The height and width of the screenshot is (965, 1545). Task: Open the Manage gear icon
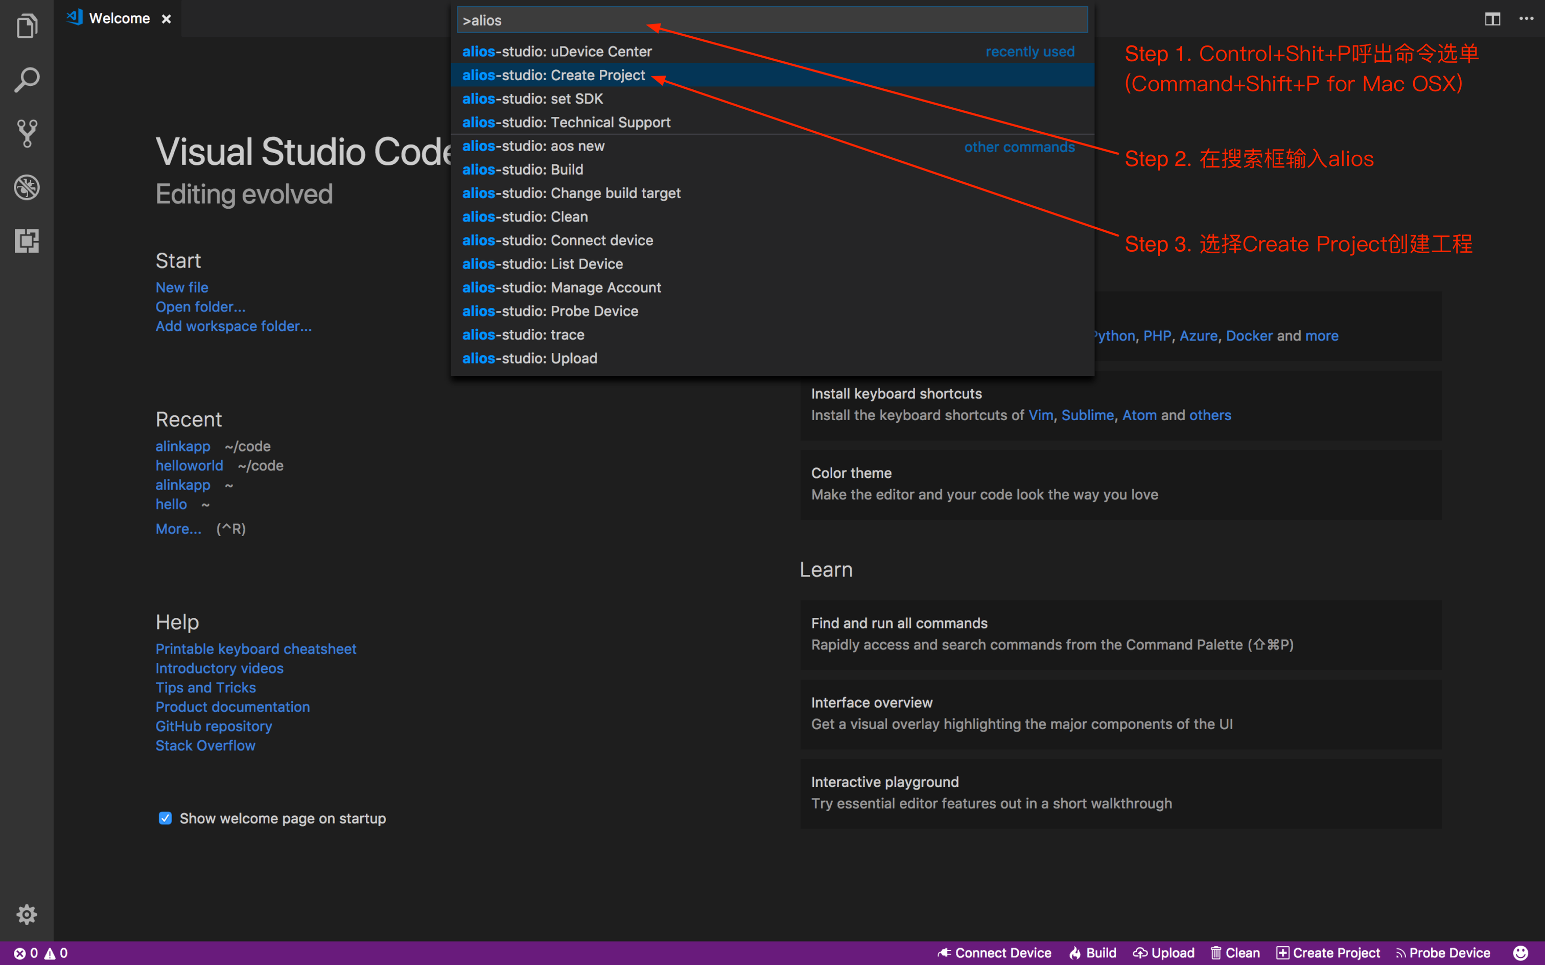pos(27,914)
